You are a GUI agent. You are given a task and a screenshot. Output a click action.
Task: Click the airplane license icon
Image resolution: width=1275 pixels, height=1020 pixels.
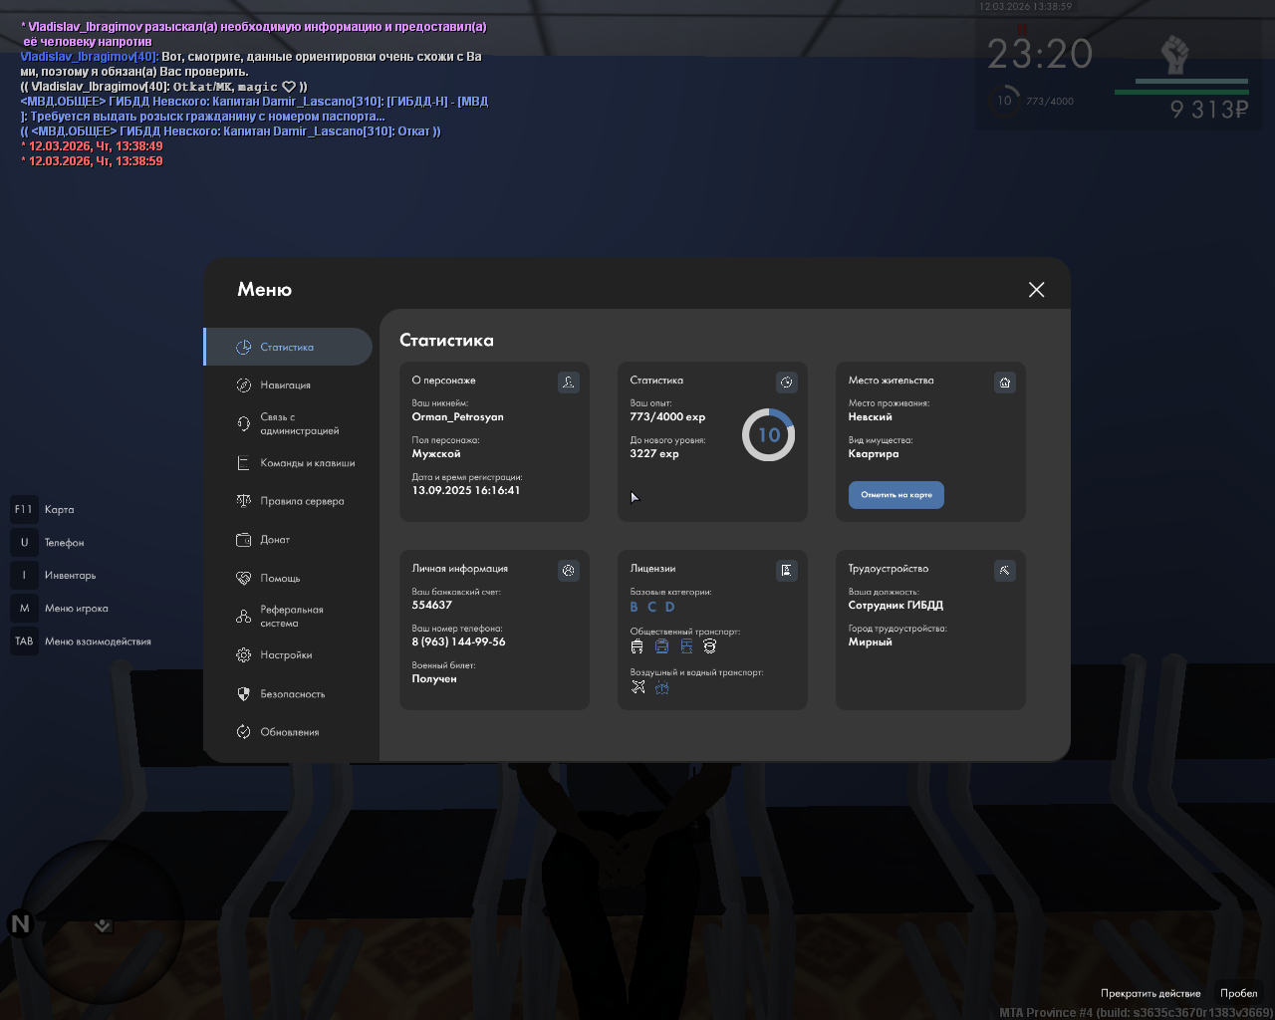[x=638, y=687]
